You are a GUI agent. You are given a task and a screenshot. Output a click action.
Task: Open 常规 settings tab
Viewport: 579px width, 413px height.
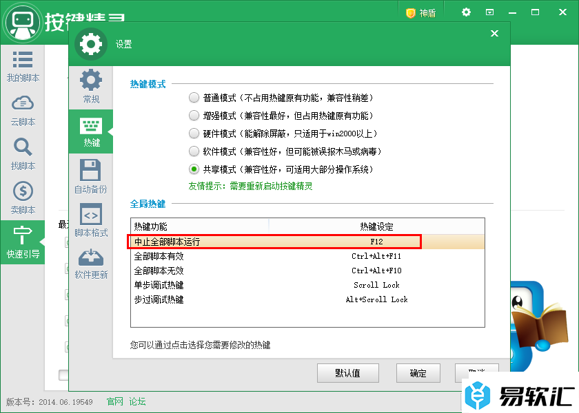(x=91, y=86)
